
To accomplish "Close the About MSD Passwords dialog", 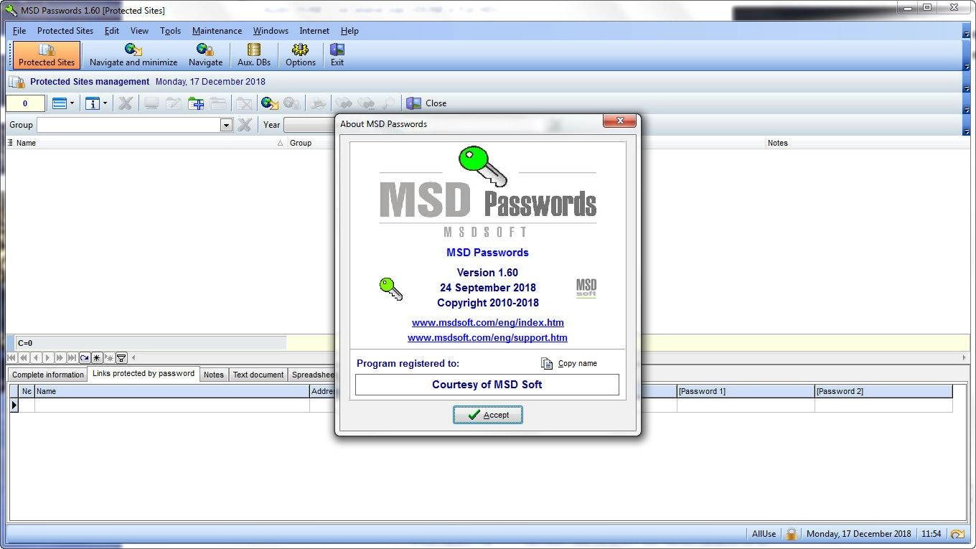I will pos(619,121).
